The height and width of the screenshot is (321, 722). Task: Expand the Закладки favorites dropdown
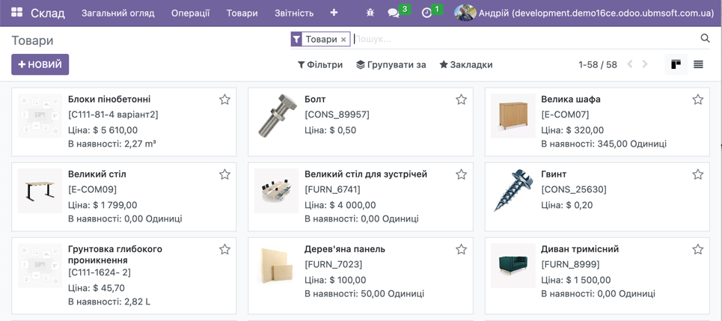tap(465, 64)
